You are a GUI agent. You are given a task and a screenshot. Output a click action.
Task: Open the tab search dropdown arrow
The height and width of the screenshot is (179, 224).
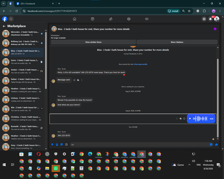pos(4,4)
